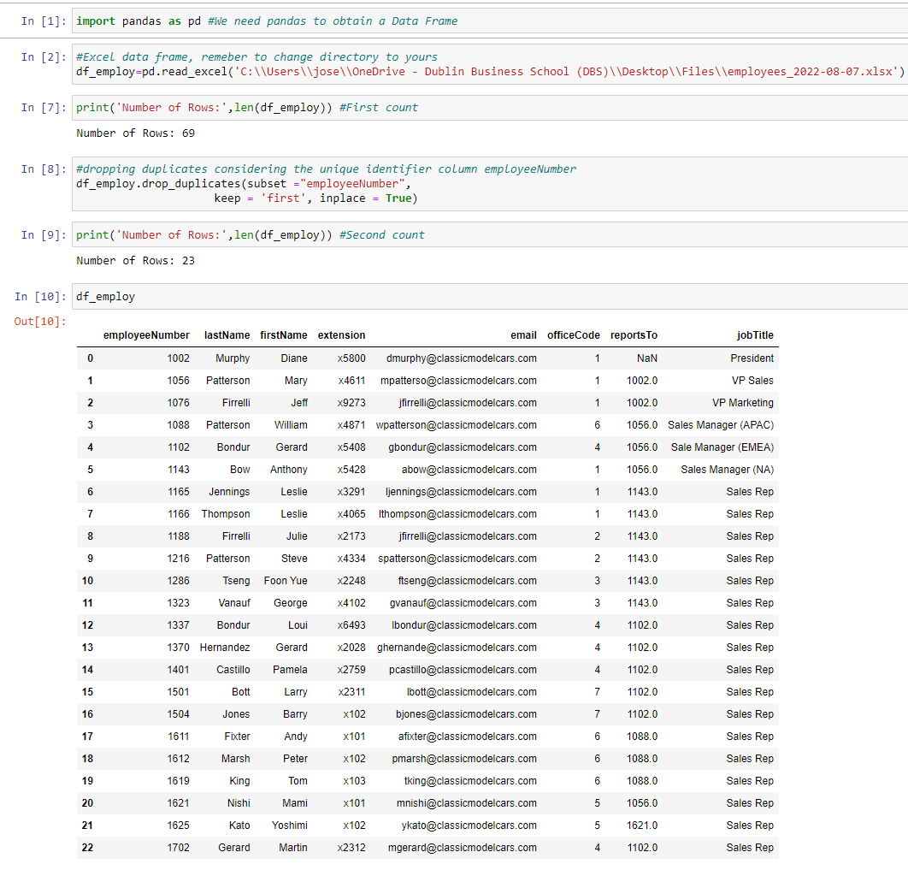Click first name Yoshimi
Viewport: 908px width, 870px height.
[290, 826]
